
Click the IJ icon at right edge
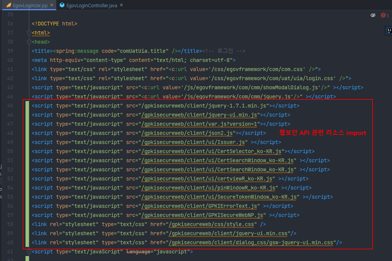(389, 31)
